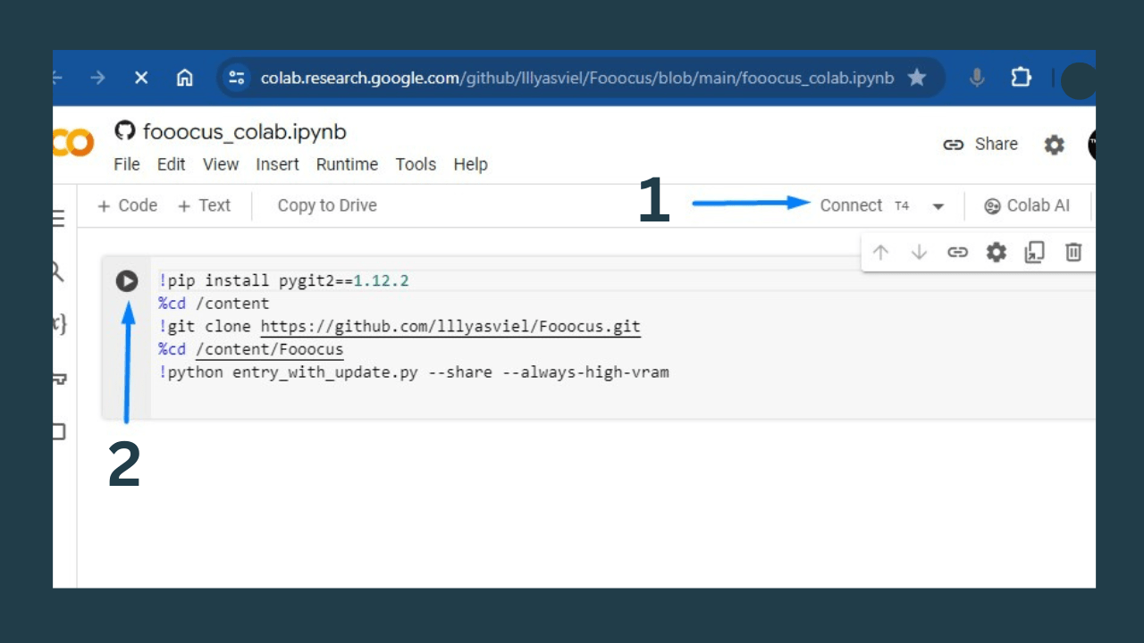Click the /content/Fooocus path in code
This screenshot has height=643, width=1144.
(269, 349)
